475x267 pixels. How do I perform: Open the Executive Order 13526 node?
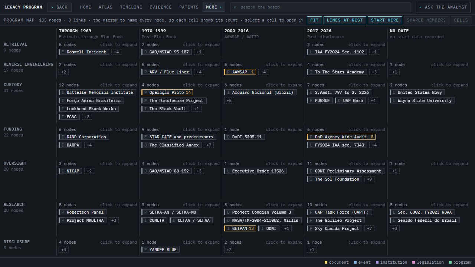click(255, 171)
